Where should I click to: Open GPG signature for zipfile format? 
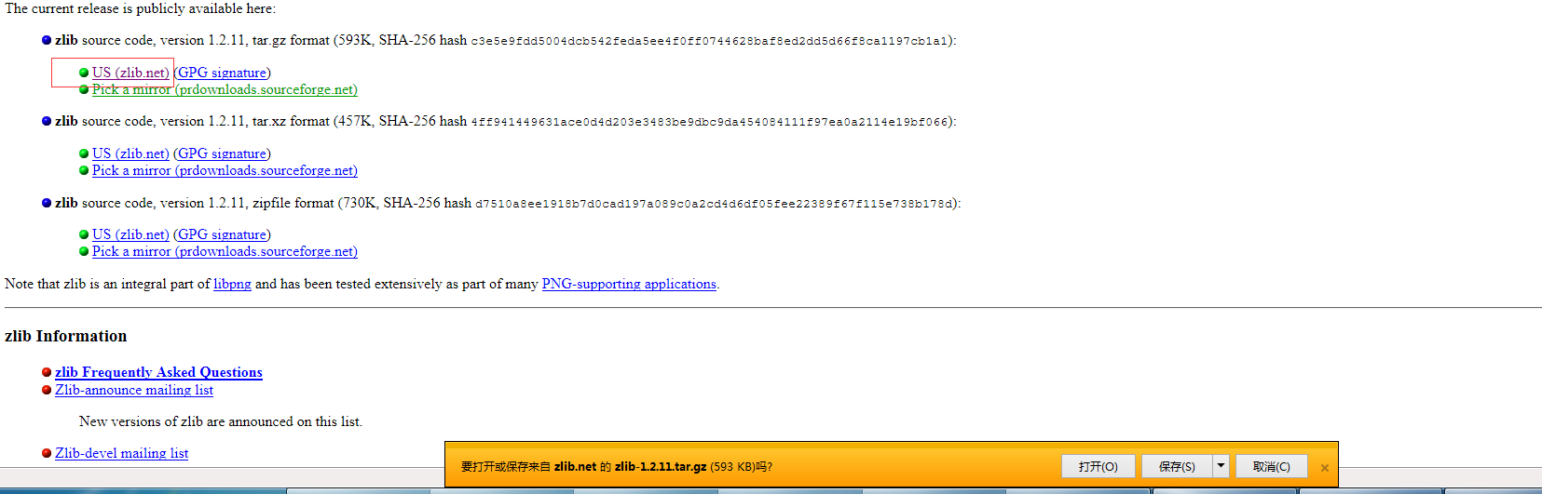(222, 234)
